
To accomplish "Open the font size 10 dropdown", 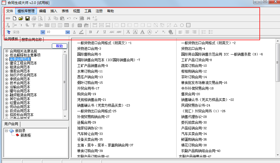I will point(68,32).
